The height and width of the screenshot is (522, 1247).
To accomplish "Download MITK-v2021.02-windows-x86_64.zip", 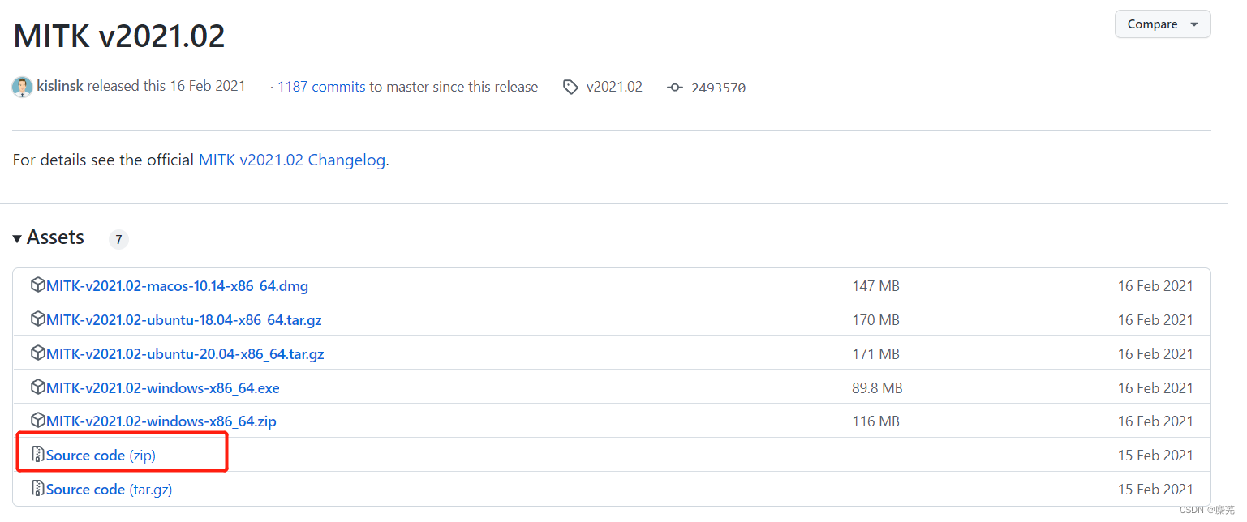I will (x=161, y=421).
